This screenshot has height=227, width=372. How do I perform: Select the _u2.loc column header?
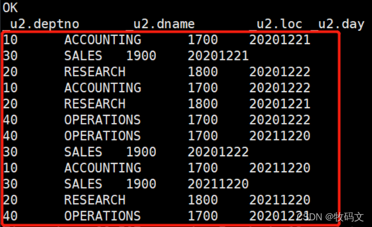pos(276,24)
